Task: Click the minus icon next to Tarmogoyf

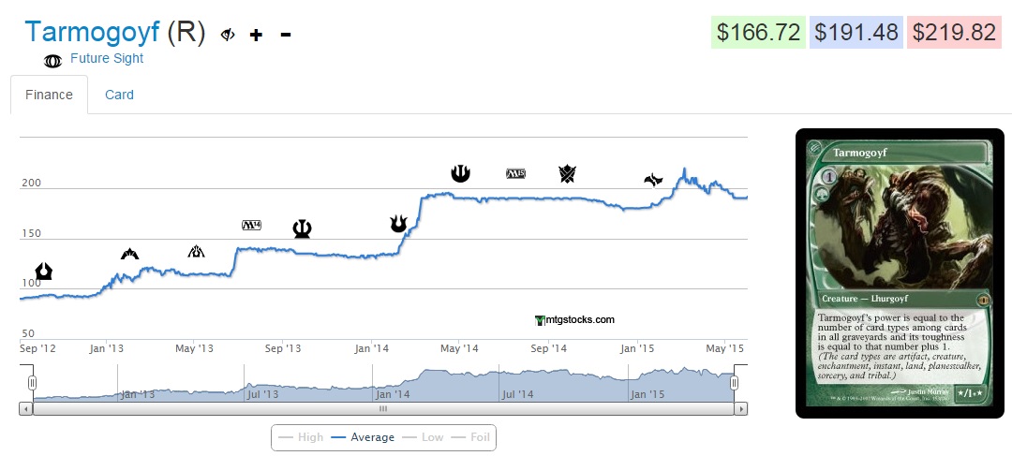Action: 285,35
